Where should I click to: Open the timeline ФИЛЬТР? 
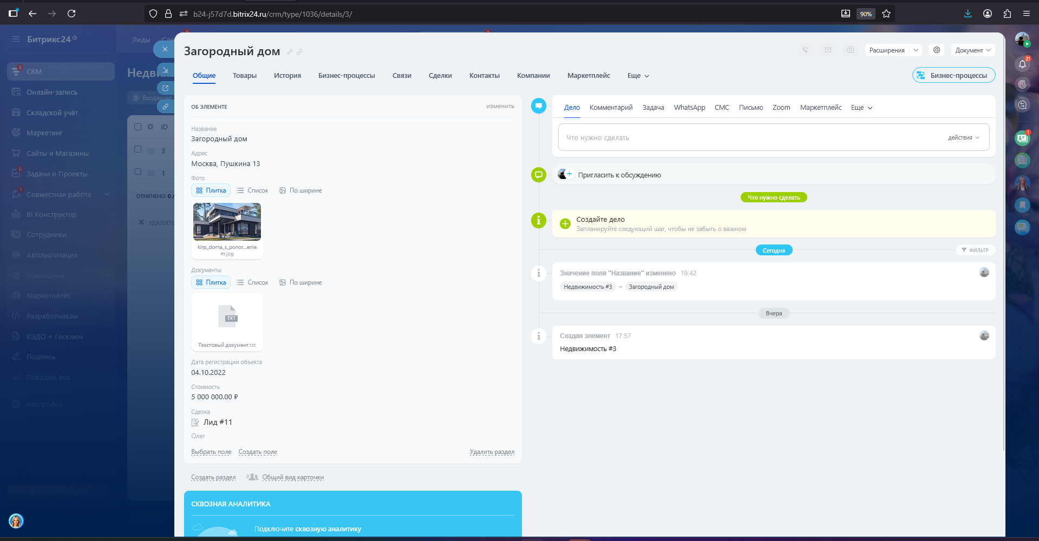coord(975,250)
